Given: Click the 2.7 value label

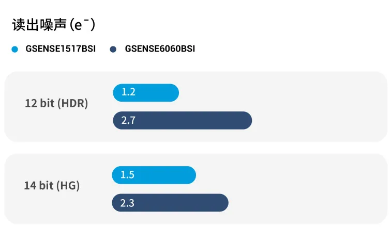Looking at the screenshot, I should [128, 121].
